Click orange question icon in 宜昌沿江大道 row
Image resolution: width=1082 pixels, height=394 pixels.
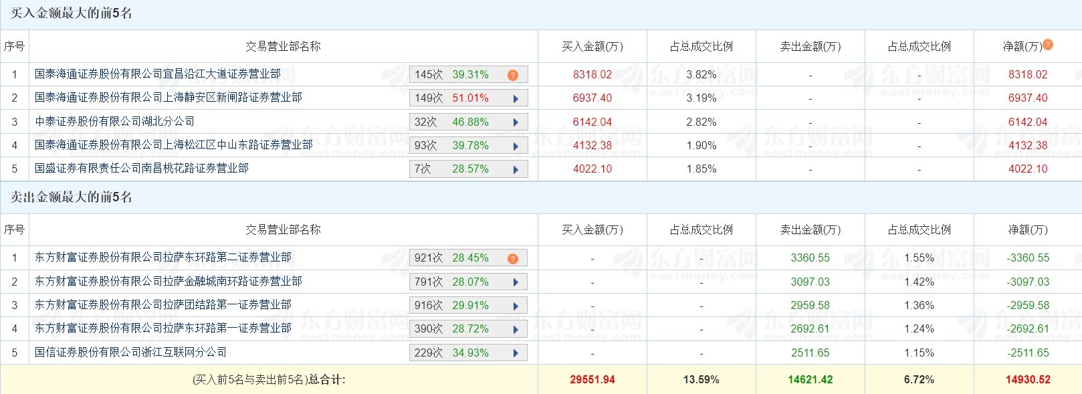pos(513,75)
